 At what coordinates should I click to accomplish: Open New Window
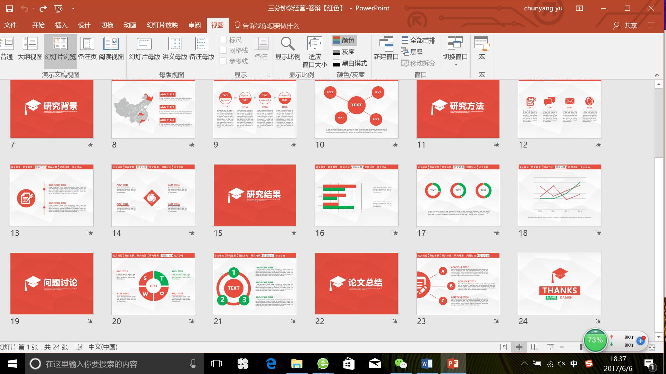coord(386,48)
